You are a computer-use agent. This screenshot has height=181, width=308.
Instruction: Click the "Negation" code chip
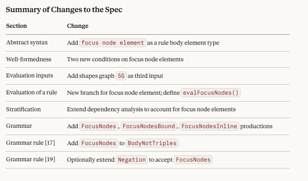point(132,160)
